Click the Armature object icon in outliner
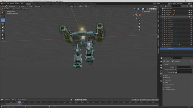Viewport: 193px width, 108px height. [165, 45]
